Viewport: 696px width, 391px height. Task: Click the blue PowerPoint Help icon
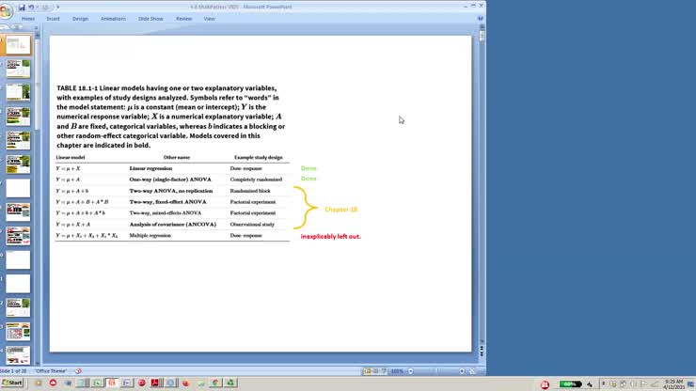[481, 19]
